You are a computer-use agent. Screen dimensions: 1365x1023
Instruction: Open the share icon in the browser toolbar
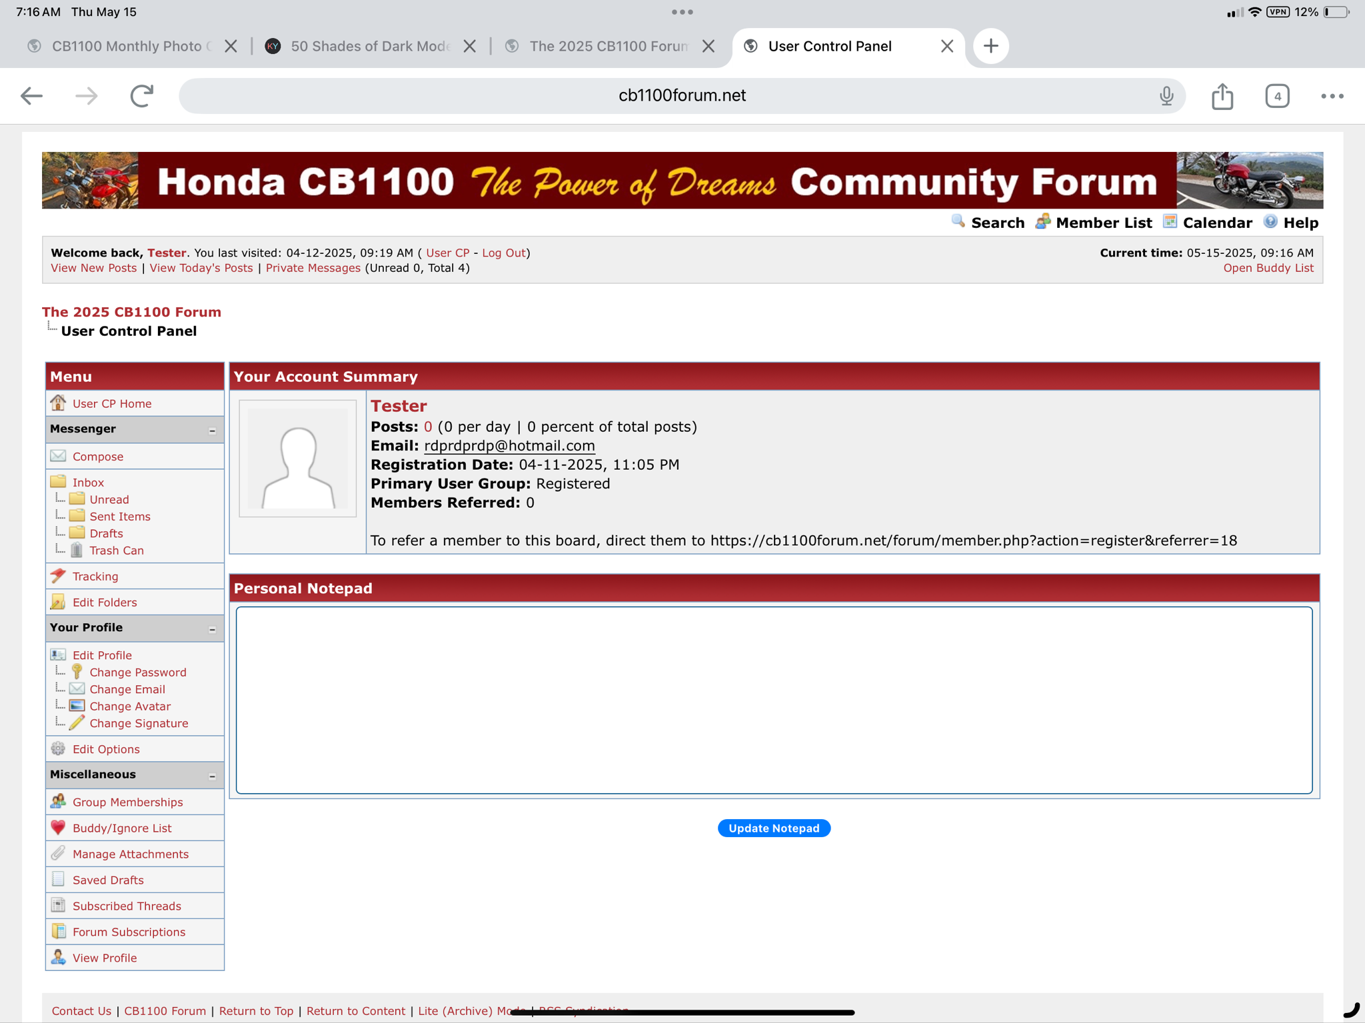coord(1222,96)
